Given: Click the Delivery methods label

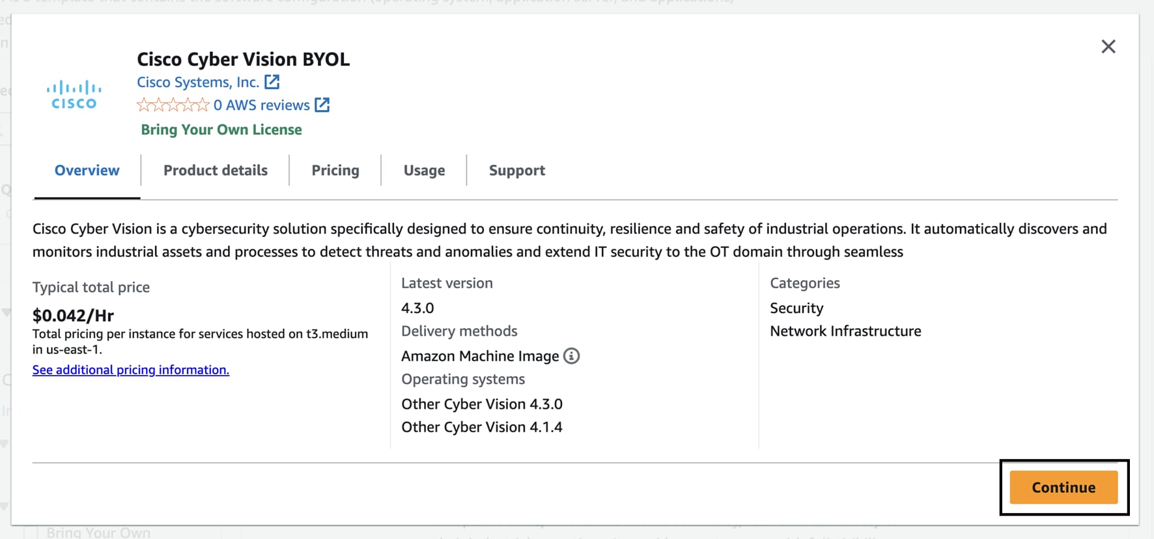Looking at the screenshot, I should pyautogui.click(x=459, y=331).
